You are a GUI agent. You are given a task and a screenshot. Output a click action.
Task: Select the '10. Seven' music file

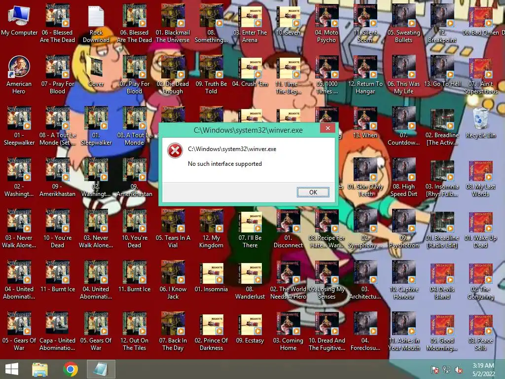click(x=288, y=21)
